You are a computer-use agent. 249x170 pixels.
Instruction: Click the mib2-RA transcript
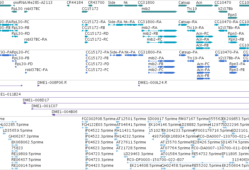(x=159, y=31)
